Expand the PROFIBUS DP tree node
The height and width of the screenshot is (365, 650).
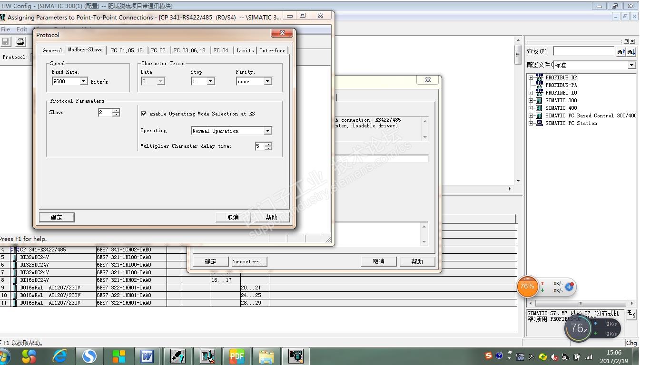click(x=531, y=77)
